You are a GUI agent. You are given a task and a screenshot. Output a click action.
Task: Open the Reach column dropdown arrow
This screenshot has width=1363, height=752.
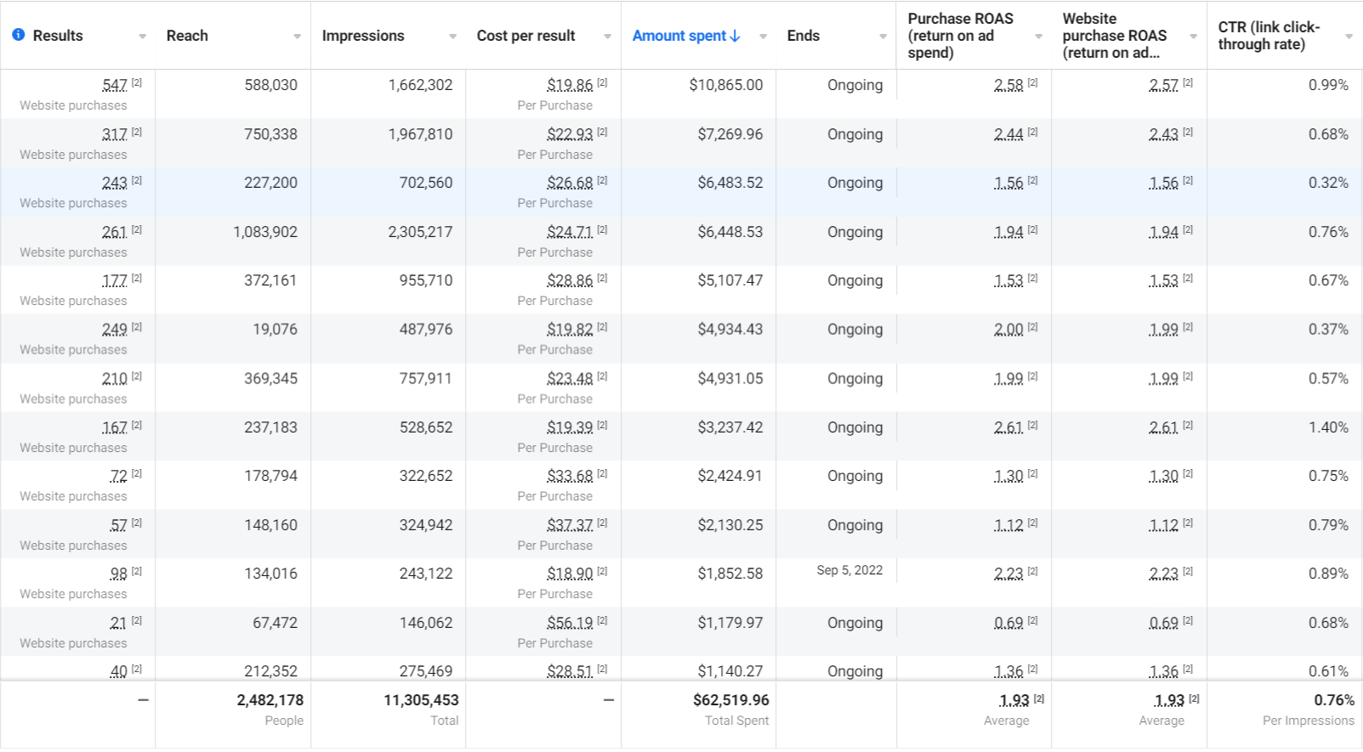click(x=297, y=37)
